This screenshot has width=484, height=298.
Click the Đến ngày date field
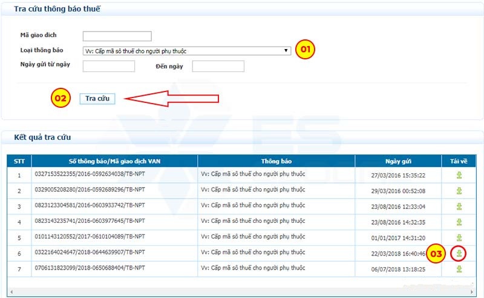pyautogui.click(x=218, y=66)
